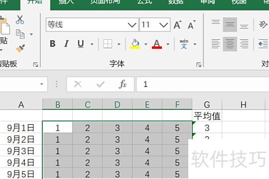Select column D header

tap(118, 104)
